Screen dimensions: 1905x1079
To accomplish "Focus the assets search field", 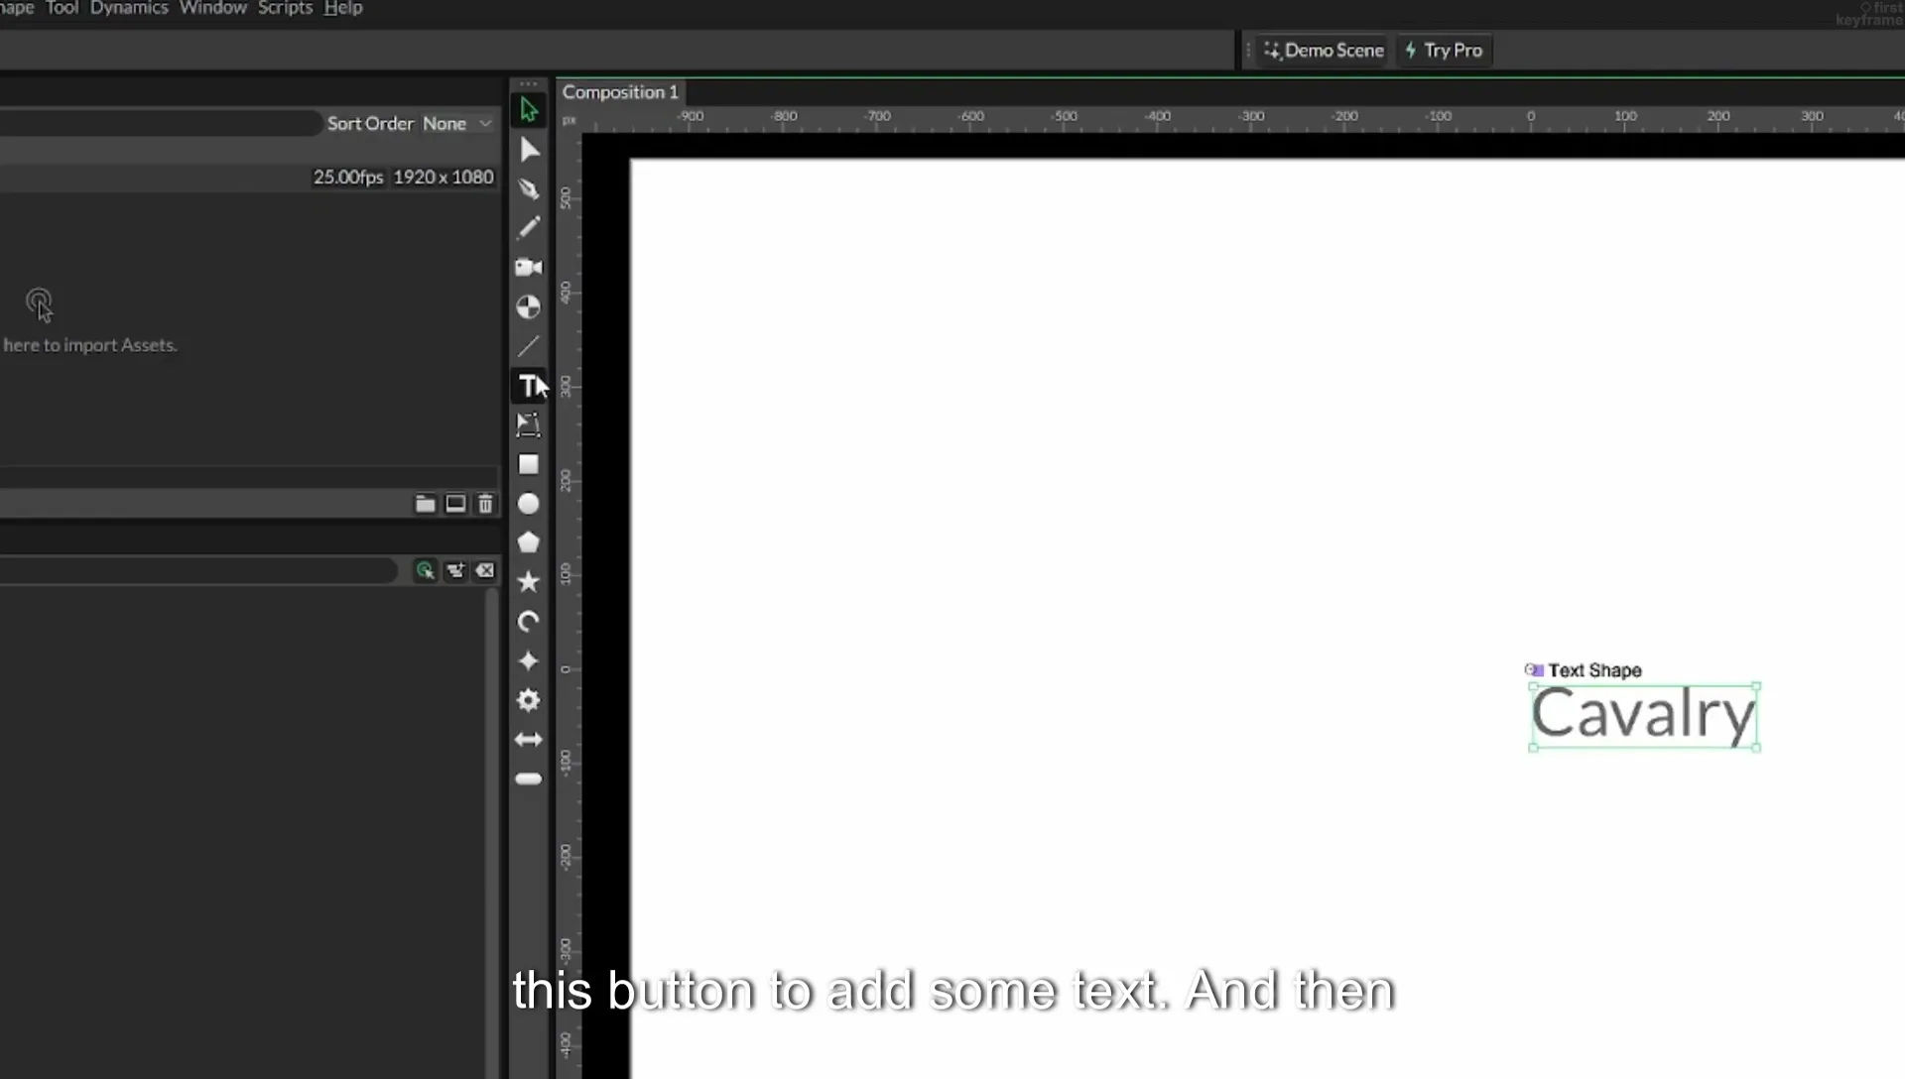I will click(x=159, y=123).
